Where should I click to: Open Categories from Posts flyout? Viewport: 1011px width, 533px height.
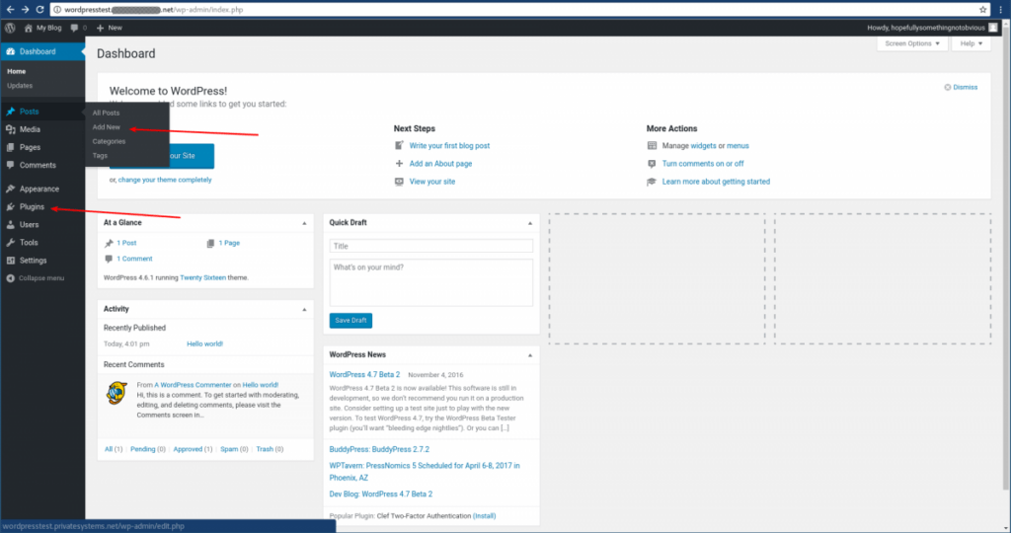[109, 141]
